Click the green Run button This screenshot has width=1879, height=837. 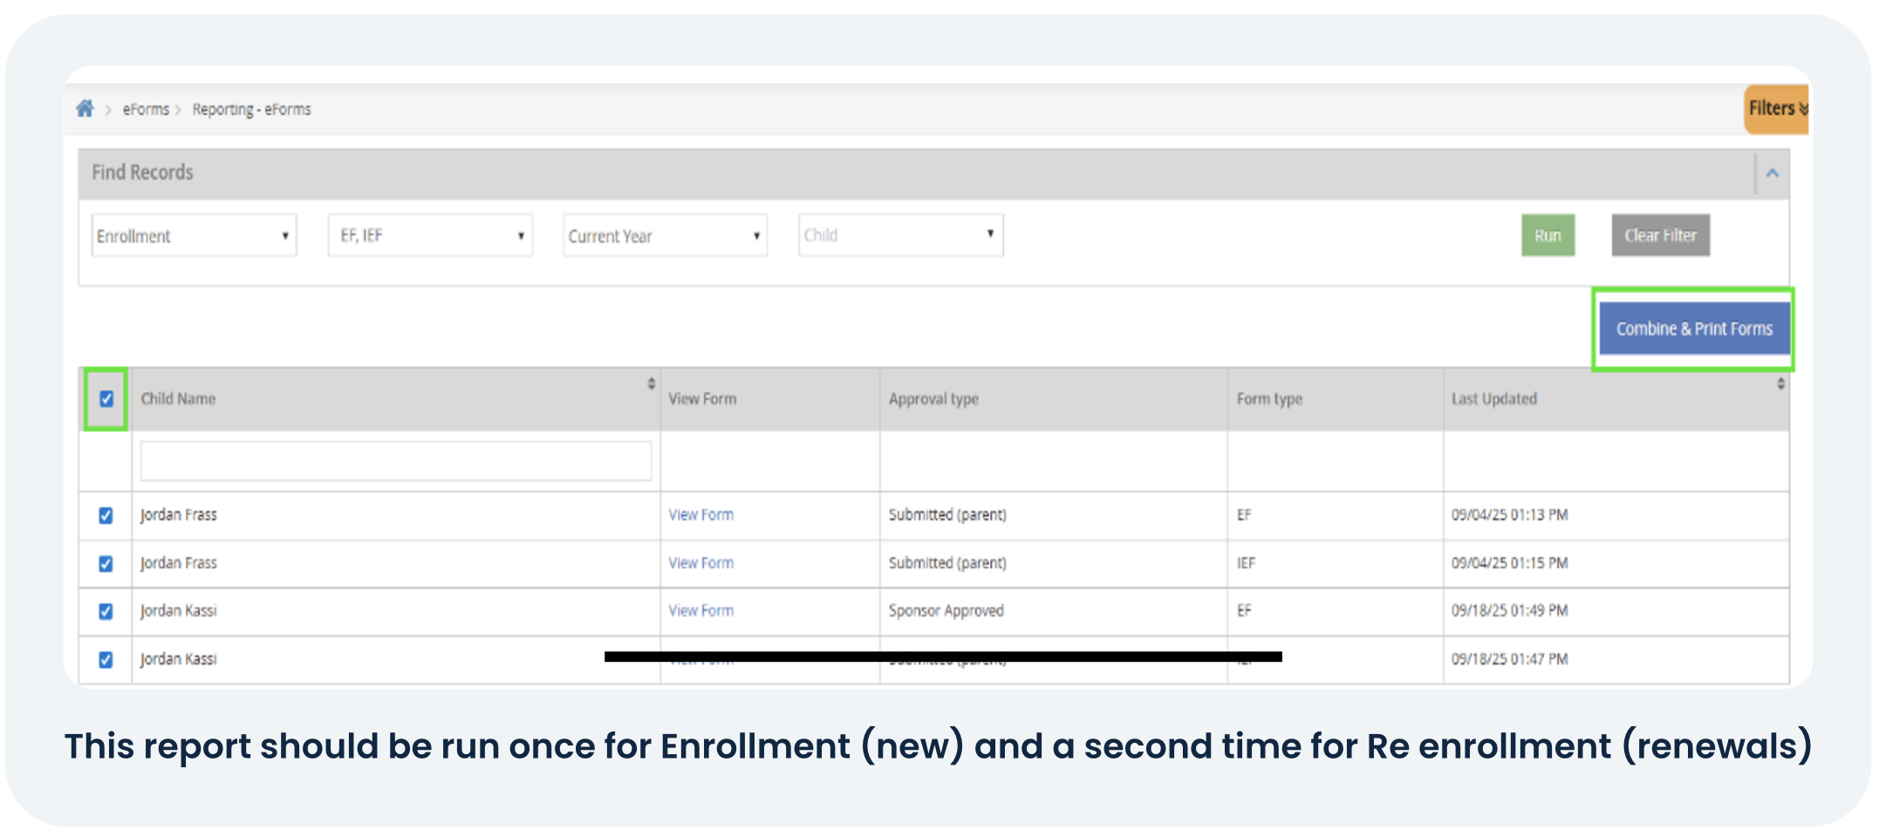pyautogui.click(x=1548, y=235)
